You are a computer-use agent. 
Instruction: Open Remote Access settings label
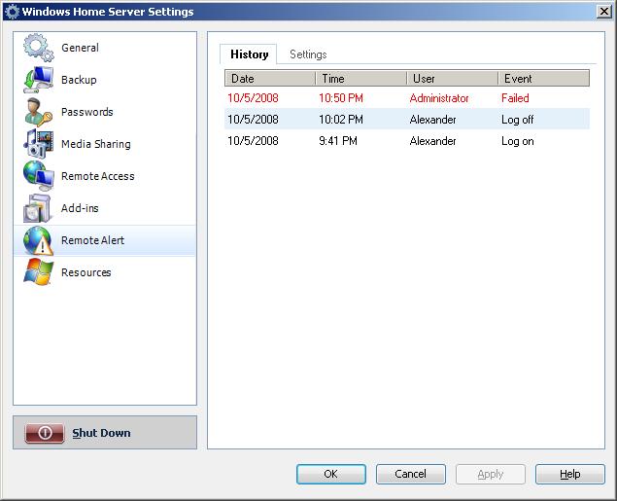[97, 176]
